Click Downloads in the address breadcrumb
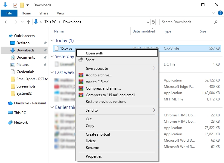This screenshot has height=163, width=224. tap(72, 22)
